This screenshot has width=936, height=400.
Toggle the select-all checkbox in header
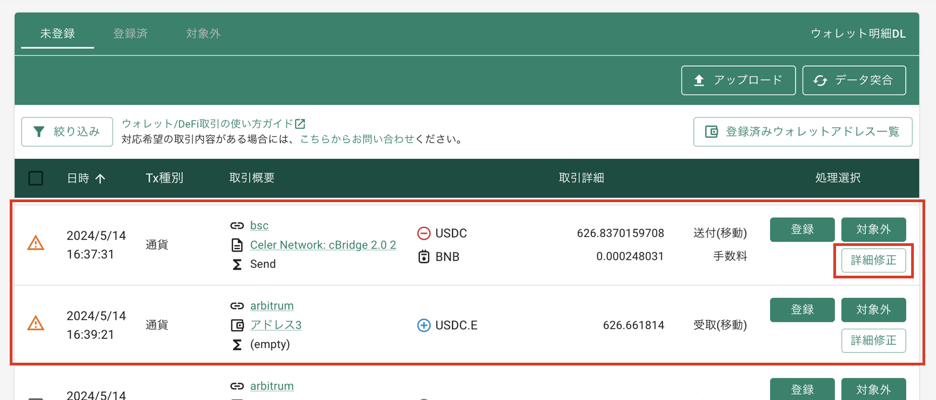tap(36, 178)
